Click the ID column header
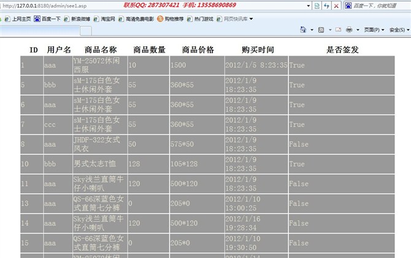 33,50
